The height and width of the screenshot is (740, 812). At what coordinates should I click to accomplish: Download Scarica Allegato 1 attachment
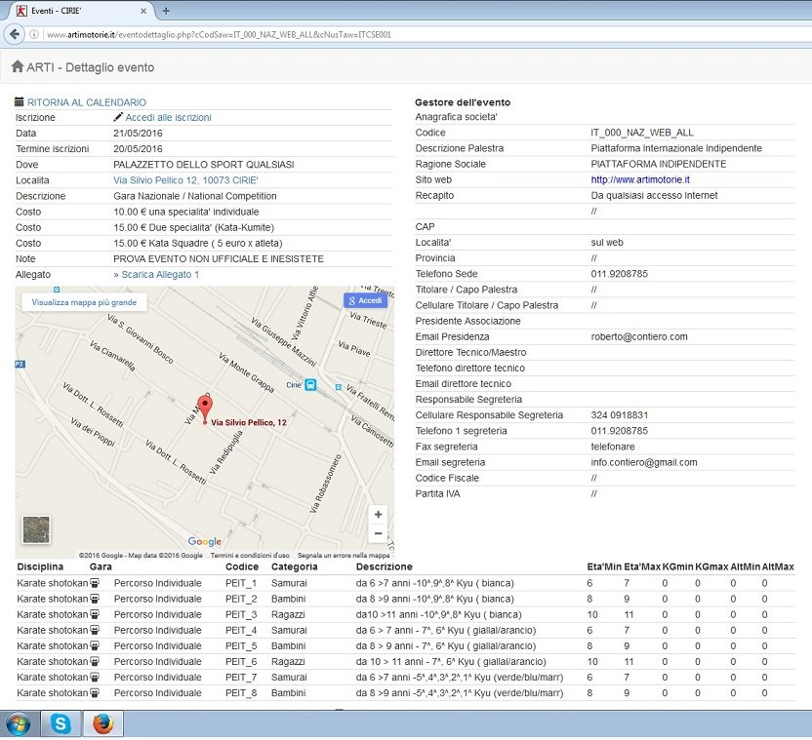coord(160,275)
